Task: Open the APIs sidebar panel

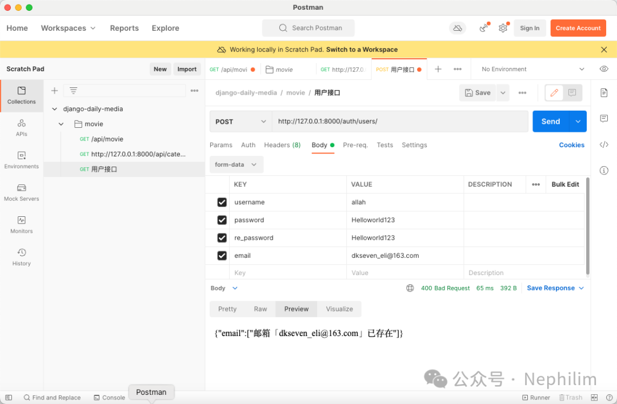Action: [x=21, y=128]
